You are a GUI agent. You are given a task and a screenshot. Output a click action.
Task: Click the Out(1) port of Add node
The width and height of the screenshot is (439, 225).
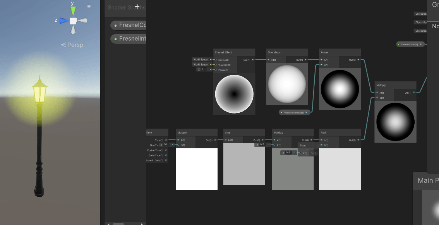tap(358, 140)
